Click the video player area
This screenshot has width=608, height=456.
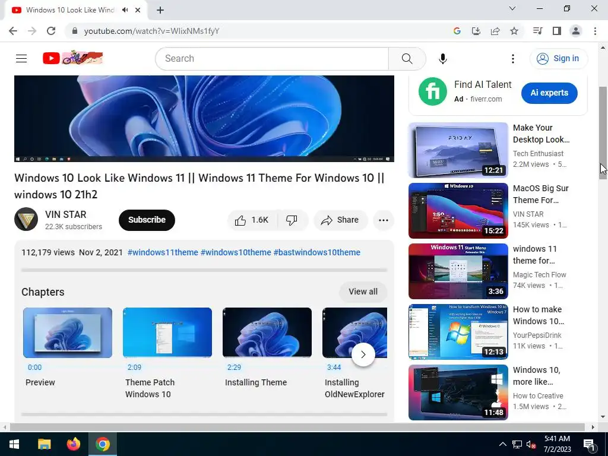click(204, 119)
